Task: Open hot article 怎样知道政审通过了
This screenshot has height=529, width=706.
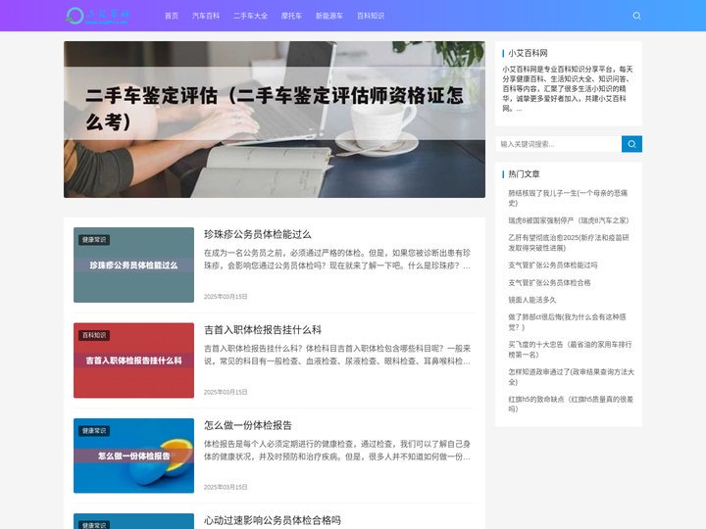Action: tap(571, 377)
